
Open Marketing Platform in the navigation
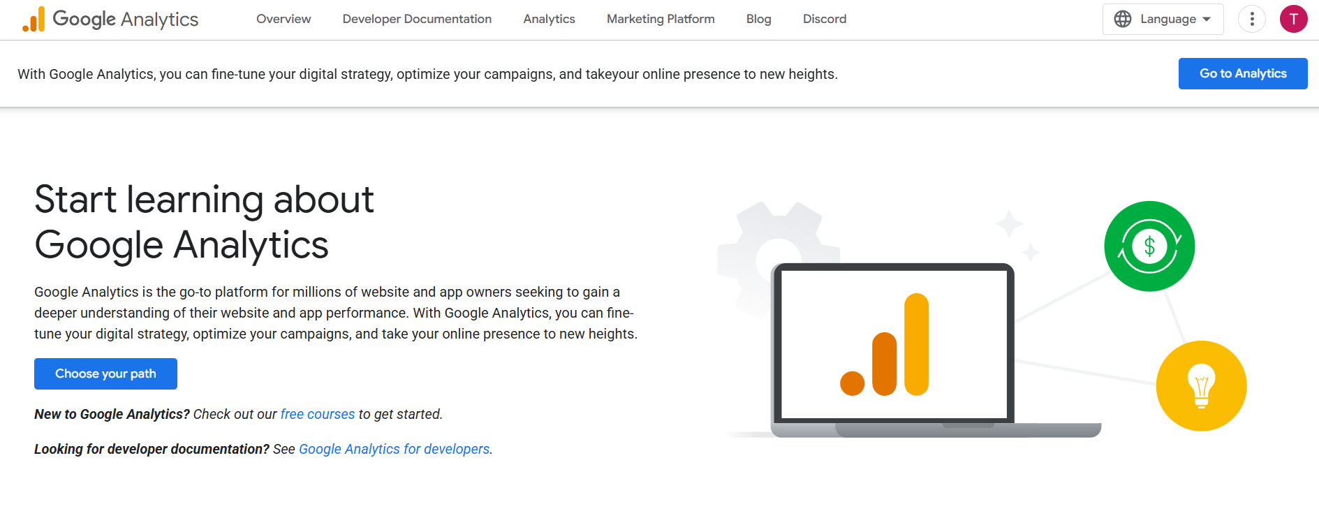click(x=661, y=19)
